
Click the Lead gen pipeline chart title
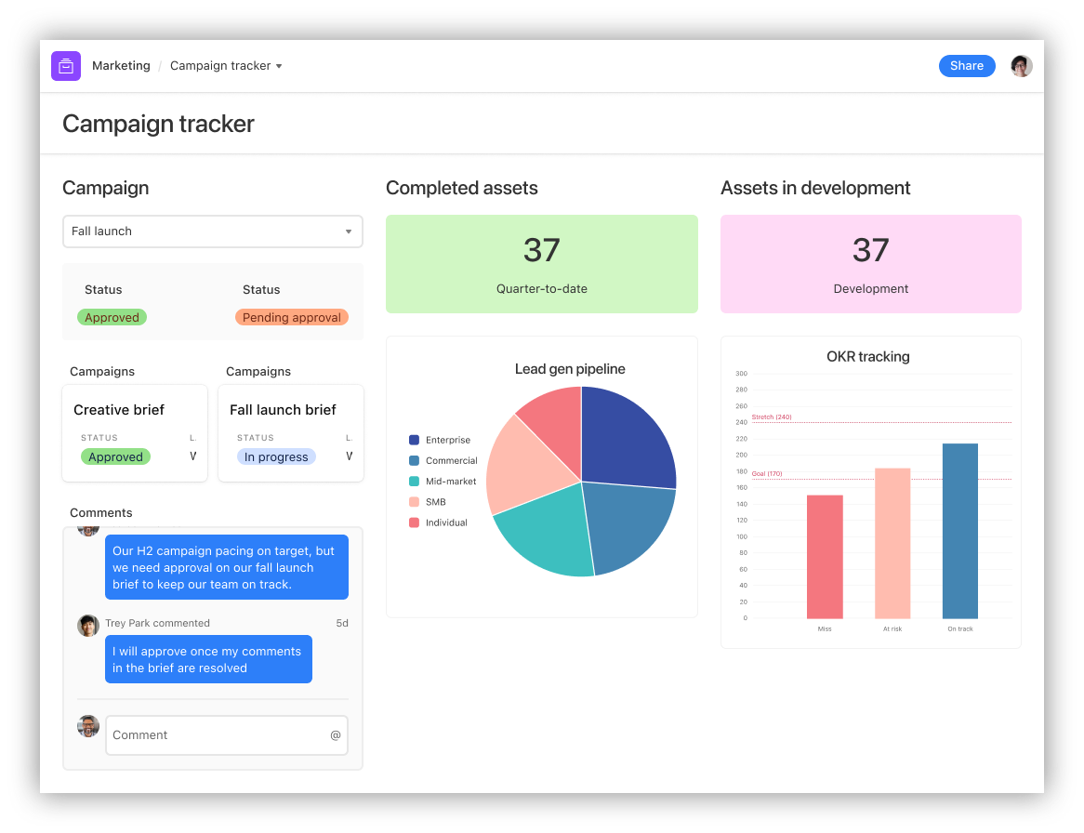[x=570, y=369]
